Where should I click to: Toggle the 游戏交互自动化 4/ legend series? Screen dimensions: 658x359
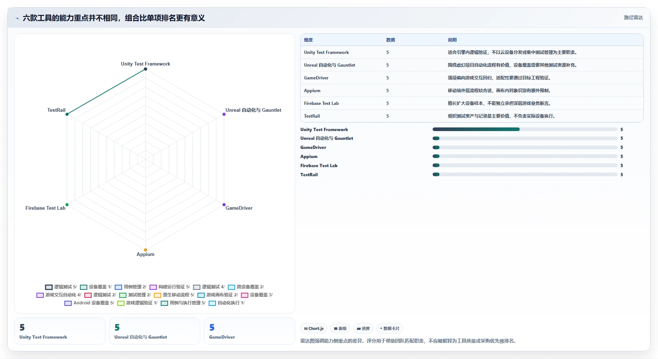[x=59, y=295]
